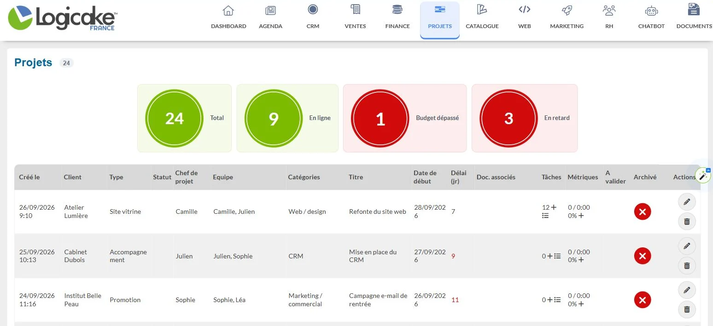The height and width of the screenshot is (326, 713).
Task: Open the Marketing section
Action: 567,18
